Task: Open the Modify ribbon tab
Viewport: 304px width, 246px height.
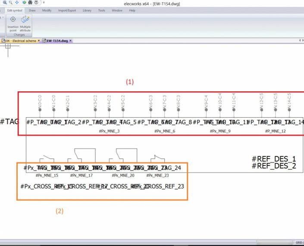Action: 47,10
